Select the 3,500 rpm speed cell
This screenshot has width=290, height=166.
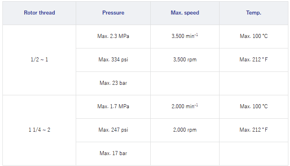[x=185, y=60]
